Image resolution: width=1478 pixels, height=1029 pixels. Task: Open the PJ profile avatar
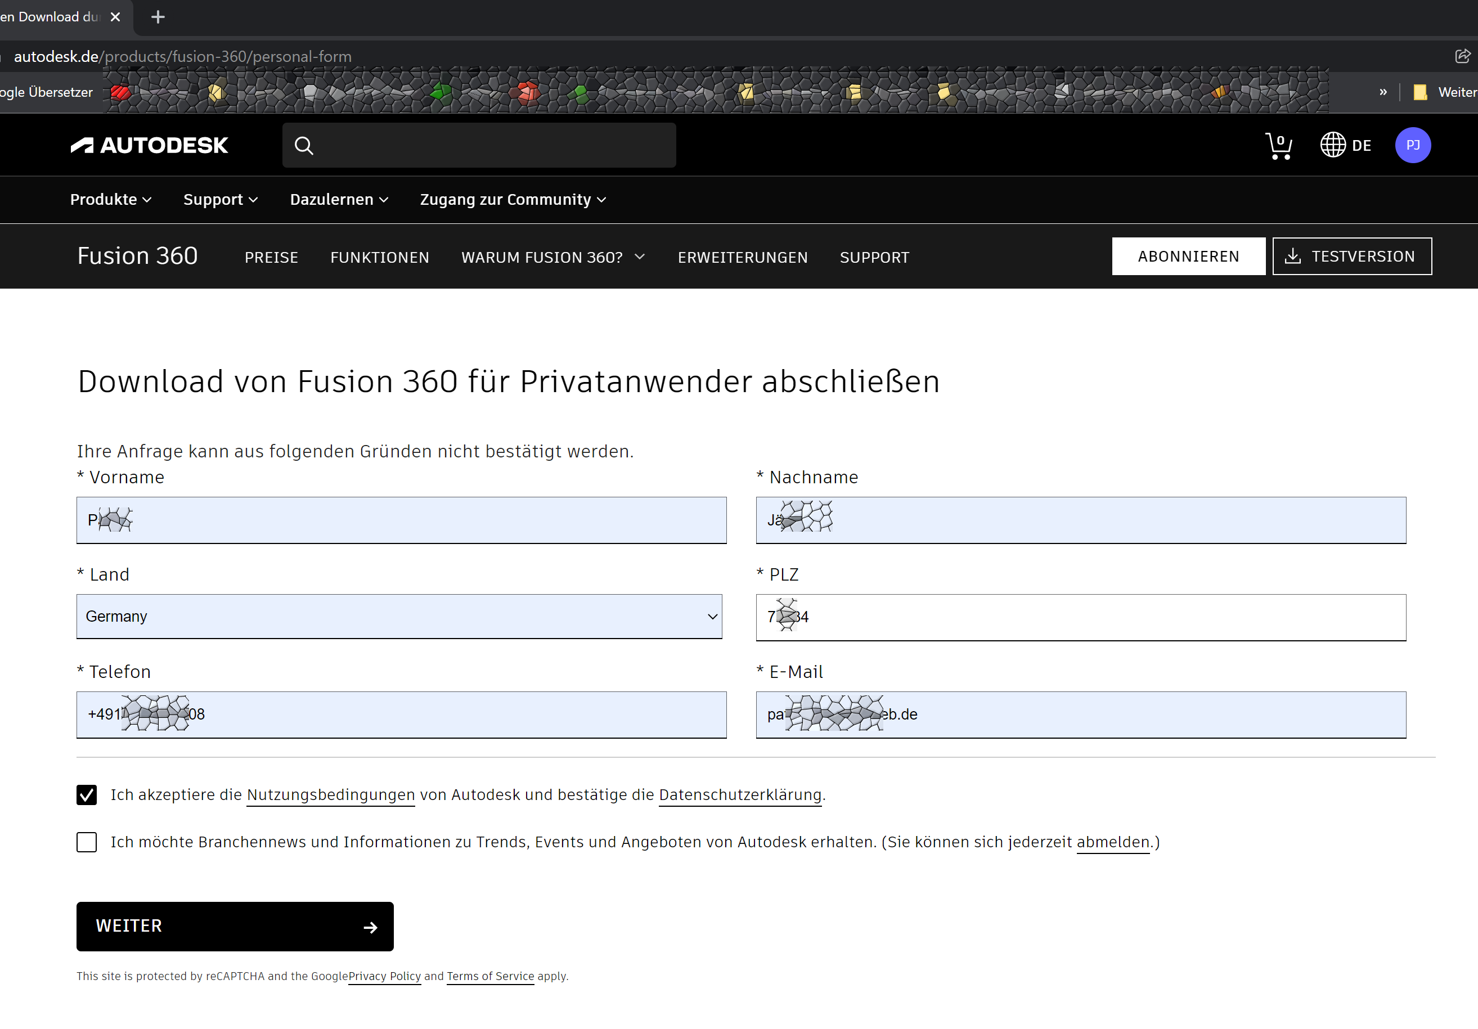1412,146
